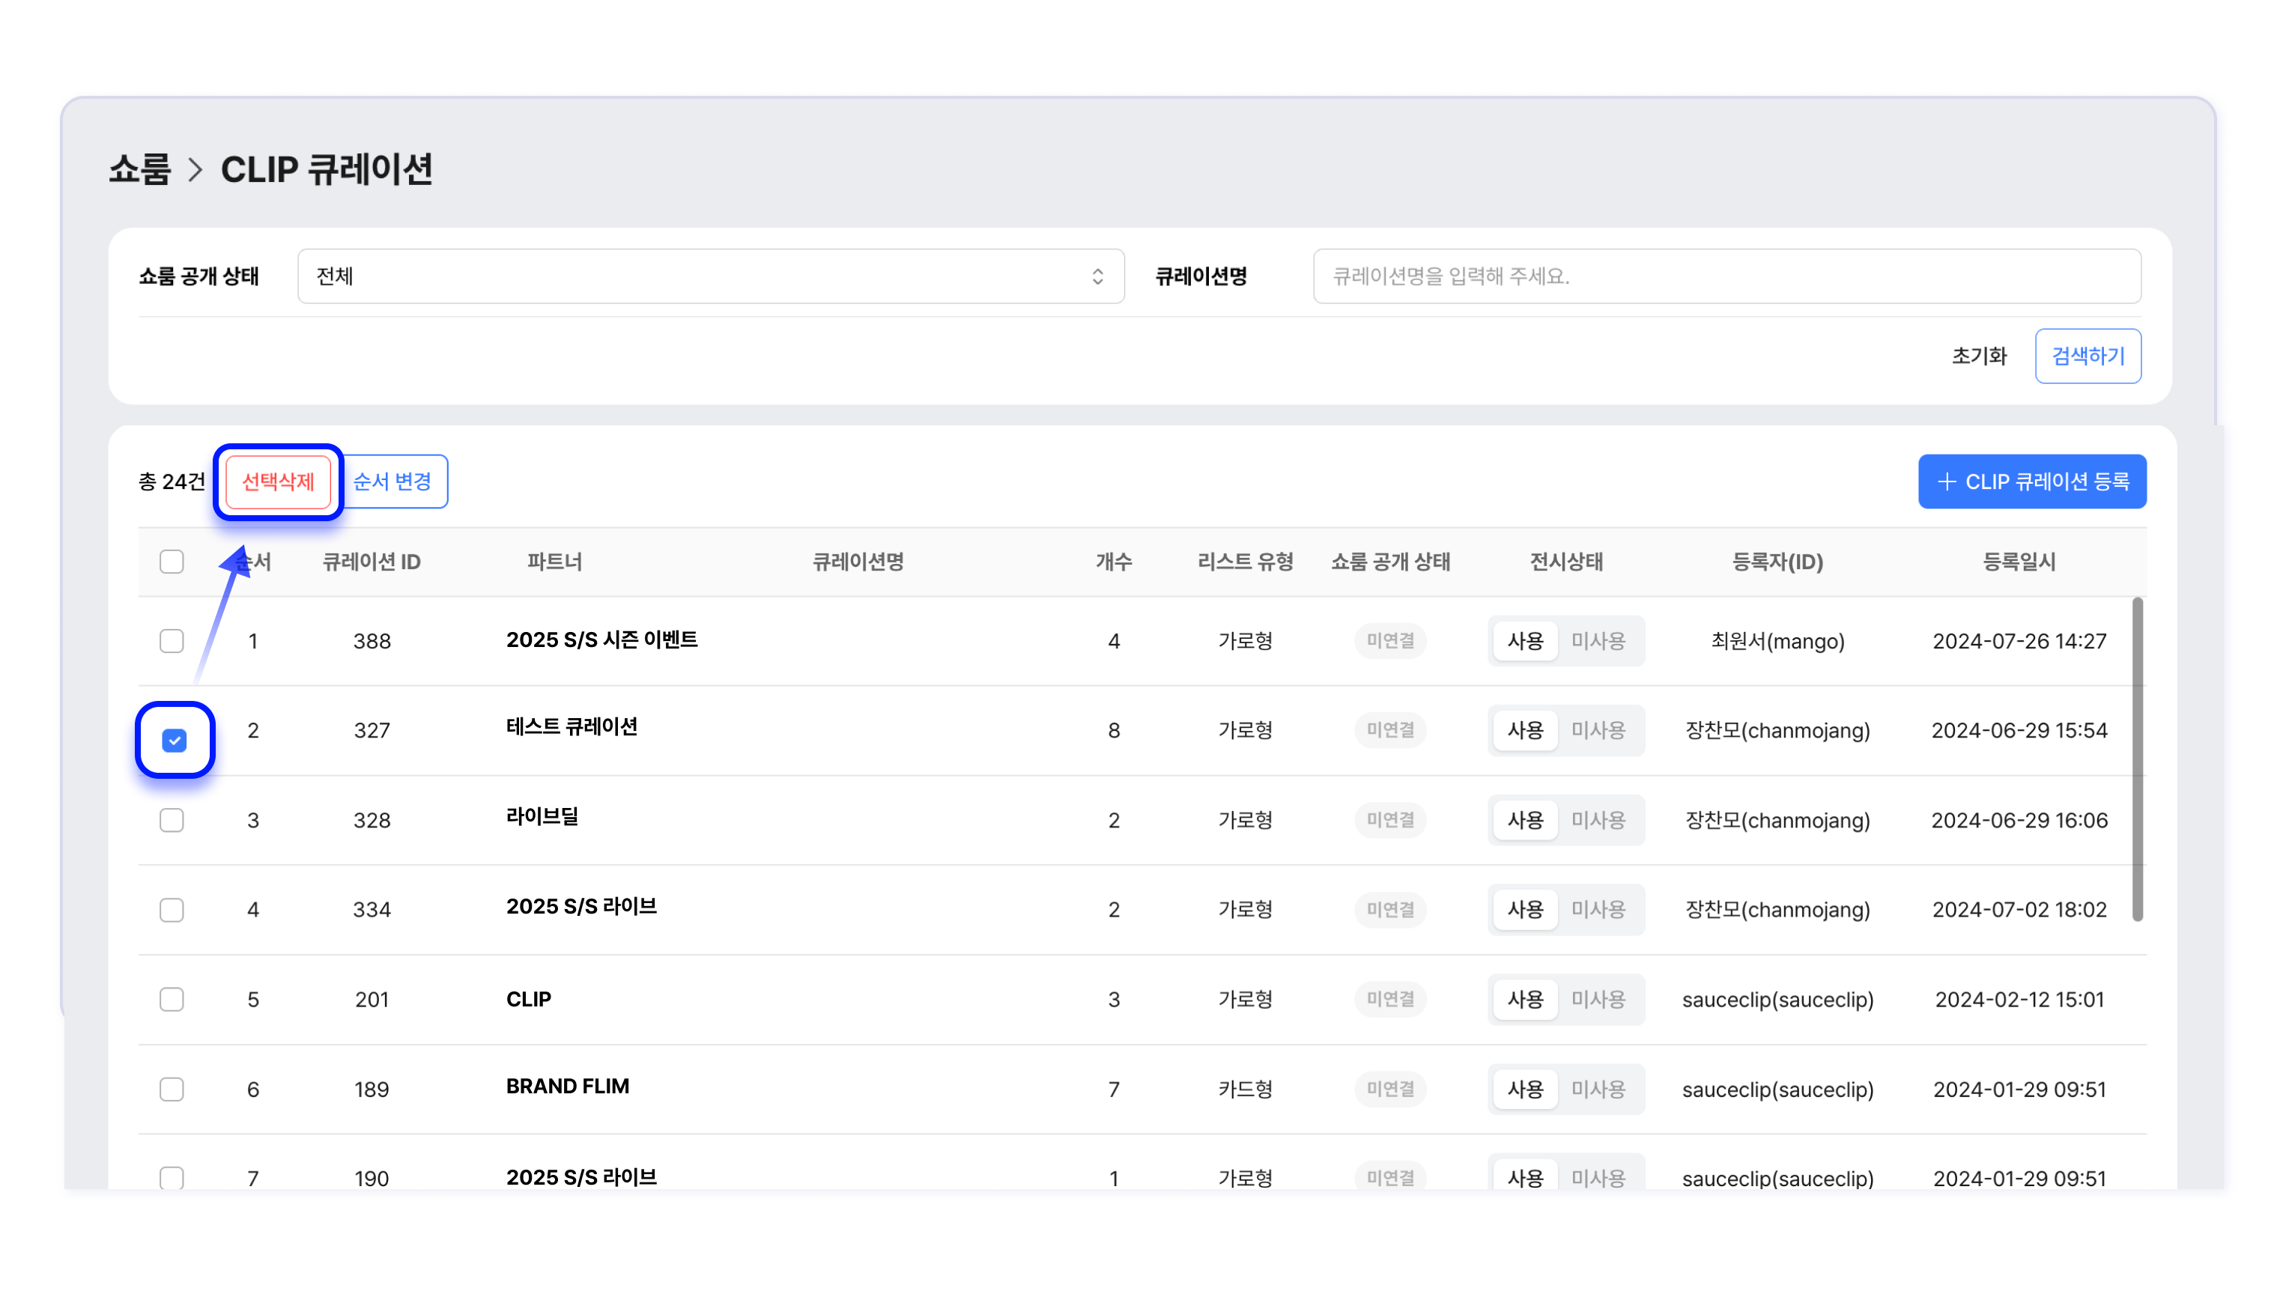Toggle the select-all header checkbox
2277x1294 pixels.
coord(172,562)
